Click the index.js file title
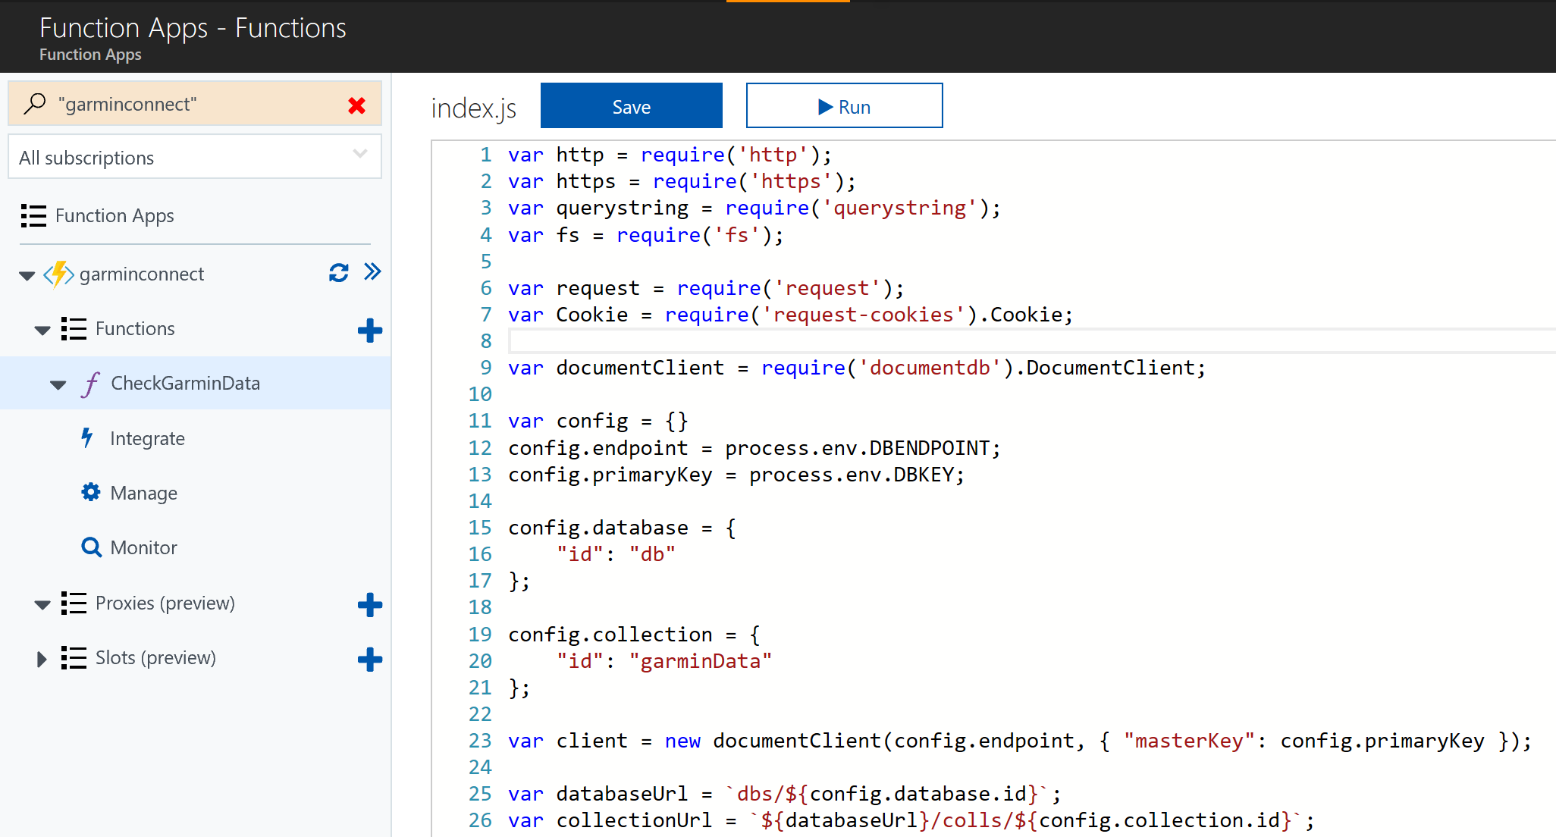The image size is (1556, 837). 473,108
